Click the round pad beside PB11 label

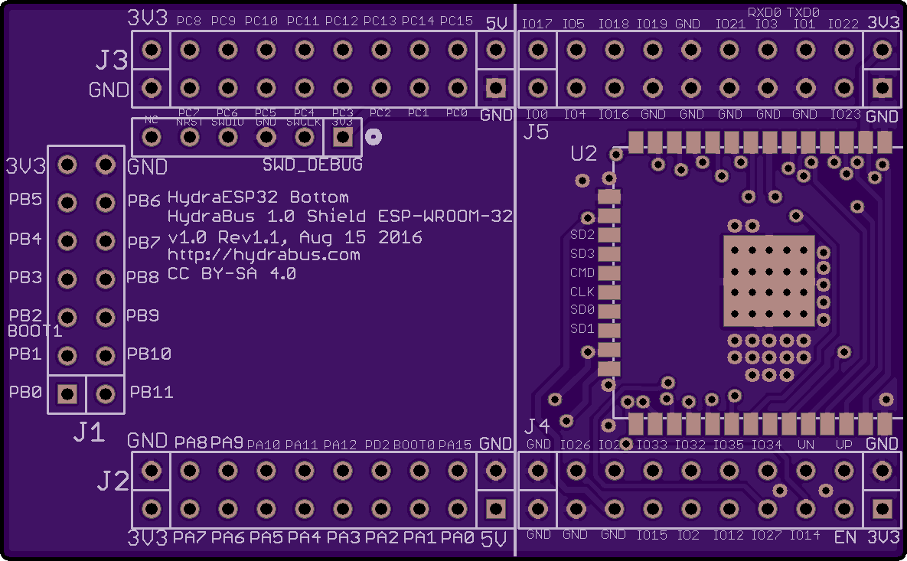(x=106, y=394)
